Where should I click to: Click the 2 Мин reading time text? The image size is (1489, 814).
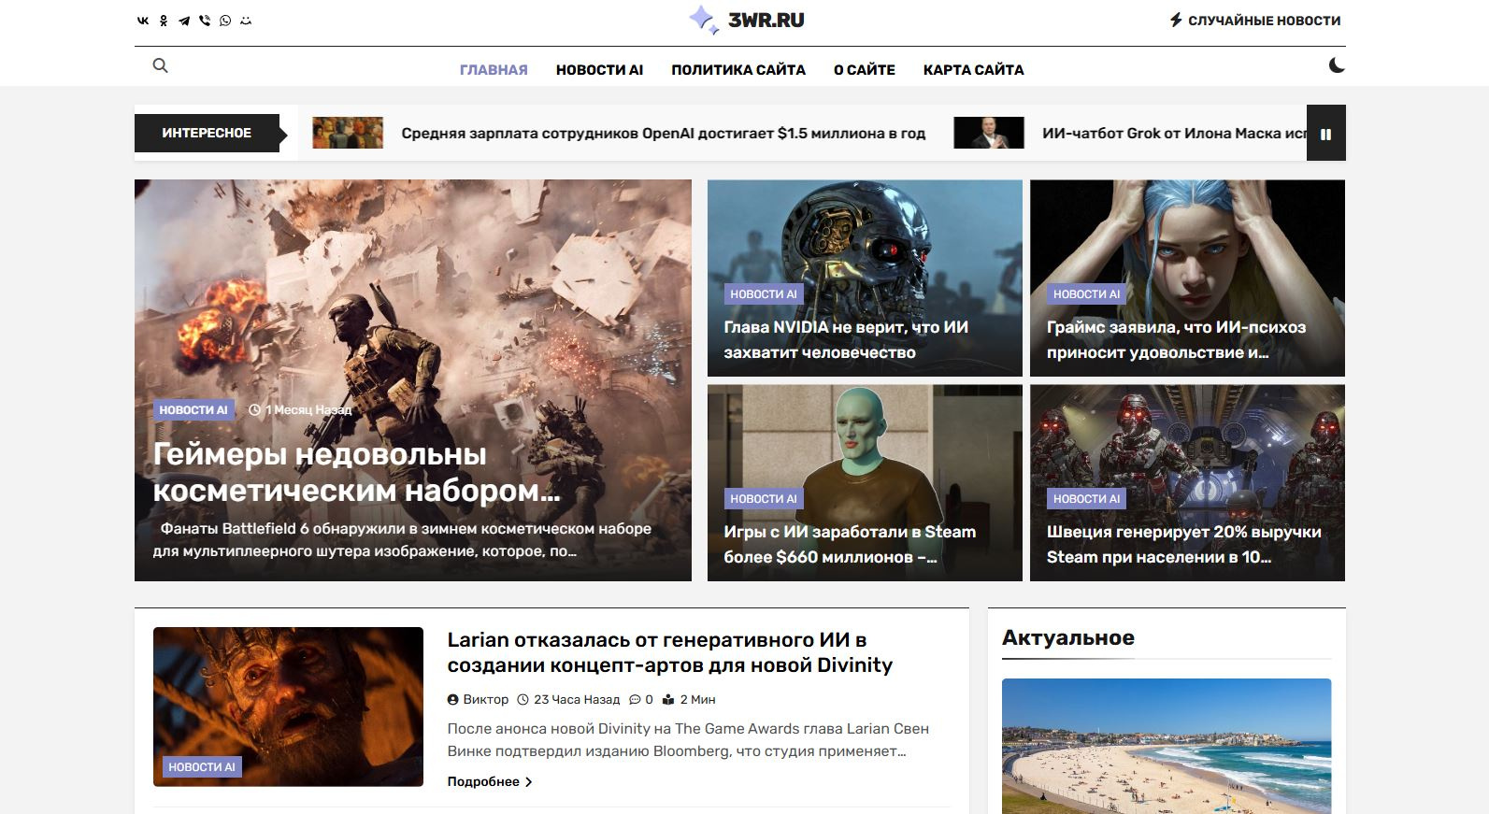click(697, 700)
